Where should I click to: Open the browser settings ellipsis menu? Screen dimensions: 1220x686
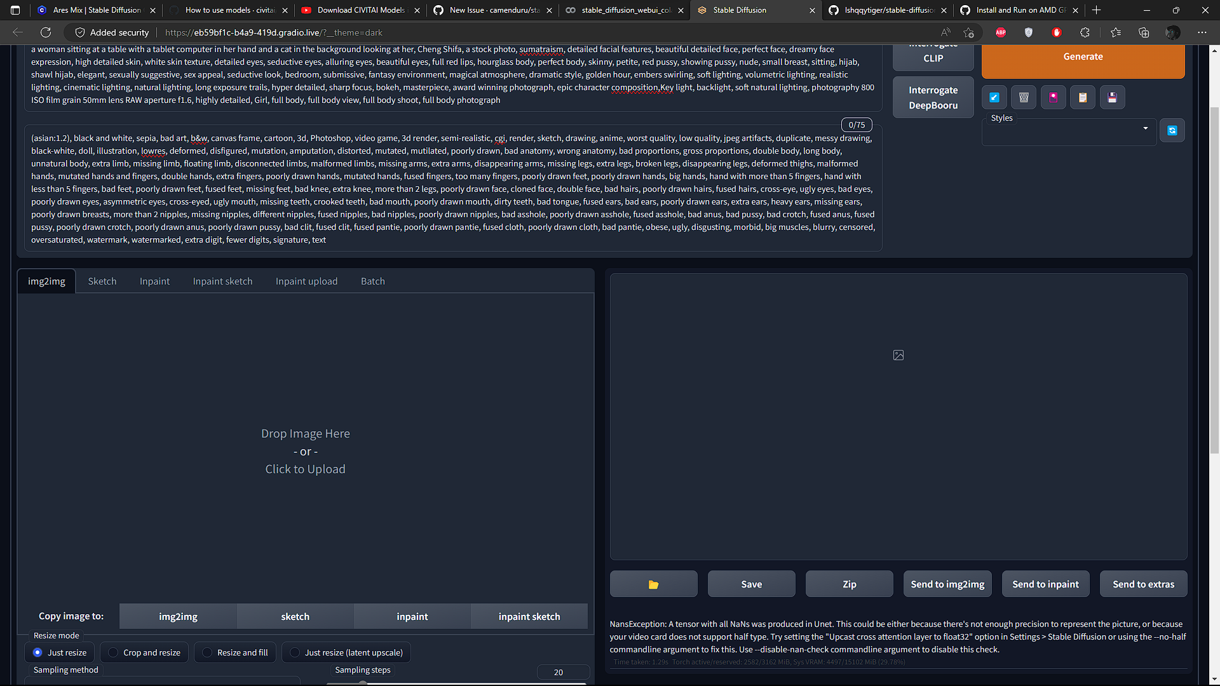(x=1202, y=32)
